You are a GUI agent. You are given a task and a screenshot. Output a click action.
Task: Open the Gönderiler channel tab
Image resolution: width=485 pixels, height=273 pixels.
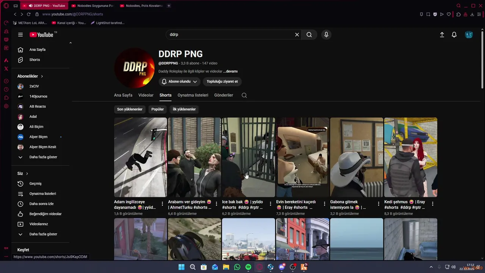click(x=224, y=95)
